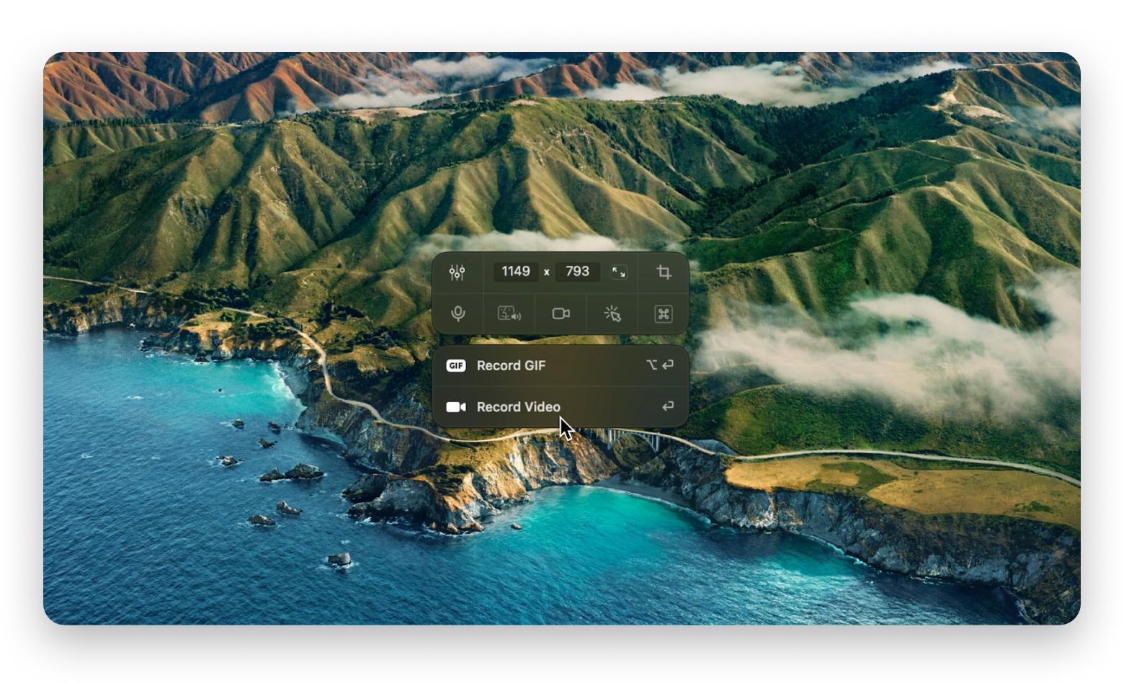The width and height of the screenshot is (1124, 683).
Task: Open the recording settings sliders icon
Action: tap(457, 272)
